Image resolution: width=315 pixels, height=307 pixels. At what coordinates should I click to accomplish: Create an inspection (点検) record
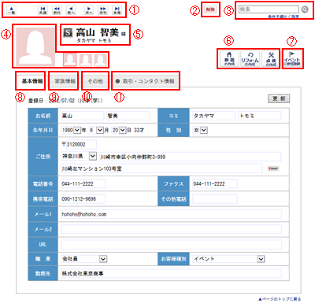(x=270, y=59)
